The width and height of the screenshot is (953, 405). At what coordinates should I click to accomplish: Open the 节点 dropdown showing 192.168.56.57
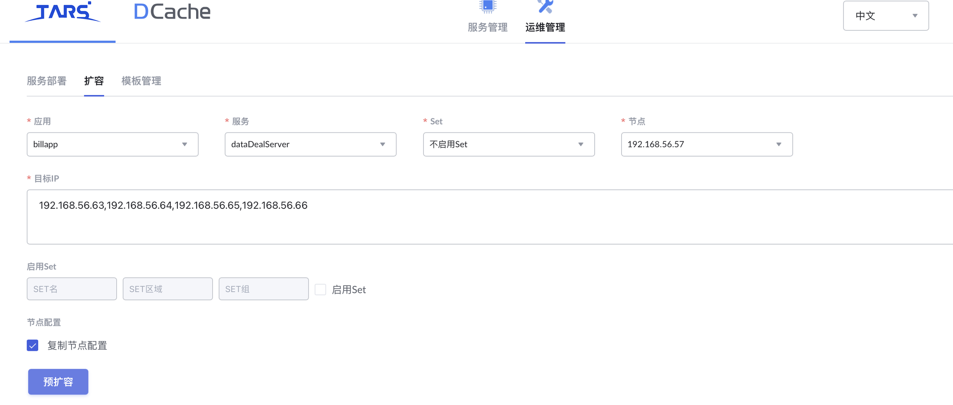pyautogui.click(x=707, y=144)
